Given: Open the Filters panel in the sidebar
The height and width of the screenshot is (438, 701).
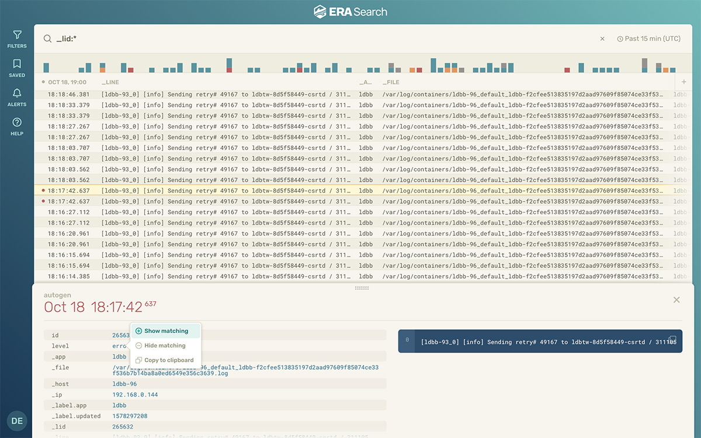Looking at the screenshot, I should tap(17, 39).
